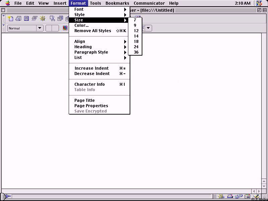Collapse the top toolbar using its handle
Image resolution: width=268 pixels, height=201 pixels.
pyautogui.click(x=4, y=18)
